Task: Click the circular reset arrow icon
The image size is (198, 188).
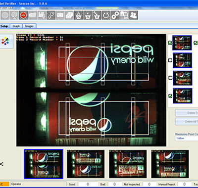Action: point(106,15)
